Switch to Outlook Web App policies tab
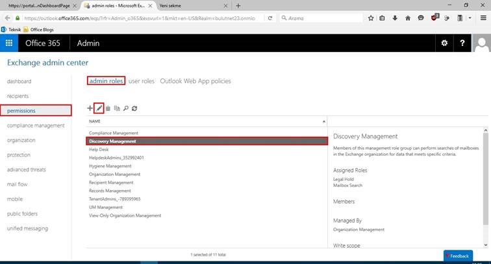The height and width of the screenshot is (264, 491). (195, 81)
